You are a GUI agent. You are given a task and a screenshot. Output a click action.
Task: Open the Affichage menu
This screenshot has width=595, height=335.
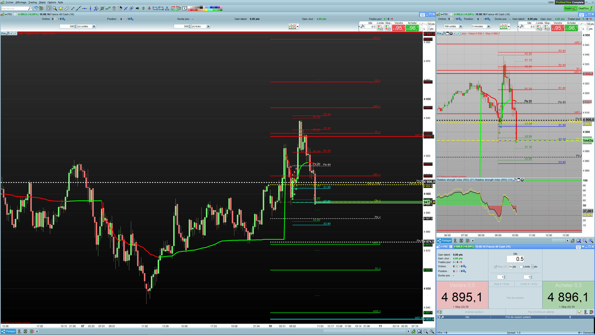[x=21, y=2]
